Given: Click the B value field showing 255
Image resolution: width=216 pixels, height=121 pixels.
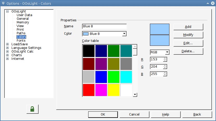Looking at the screenshot, I should pos(157,74).
